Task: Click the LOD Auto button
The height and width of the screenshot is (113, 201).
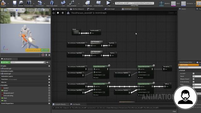Action: click(x=38, y=10)
